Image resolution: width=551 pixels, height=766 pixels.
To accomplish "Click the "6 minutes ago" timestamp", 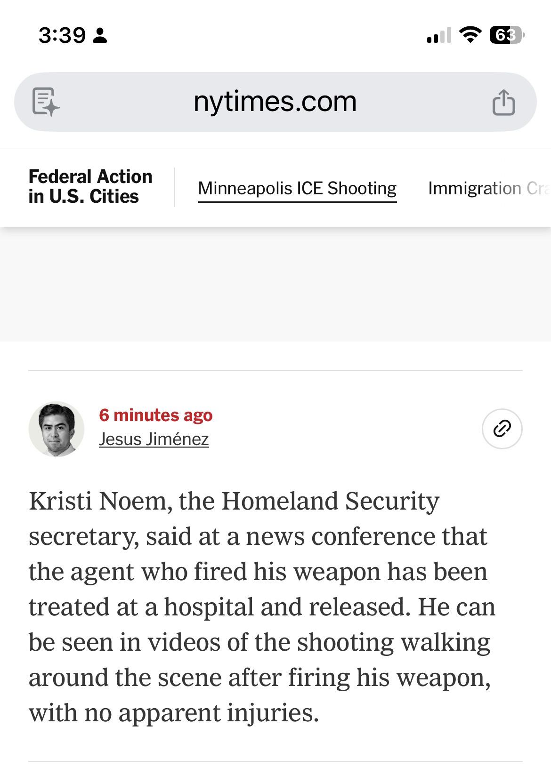I will 155,415.
